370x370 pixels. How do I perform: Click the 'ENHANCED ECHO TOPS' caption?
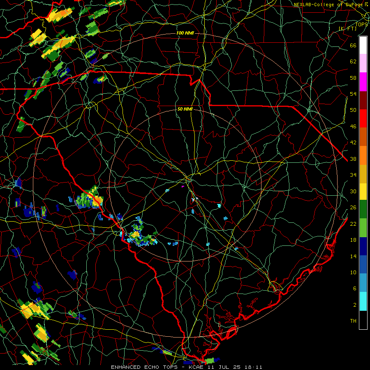coord(144,367)
